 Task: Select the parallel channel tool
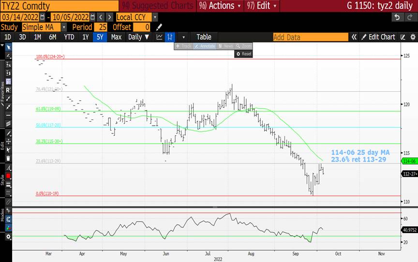(9, 124)
